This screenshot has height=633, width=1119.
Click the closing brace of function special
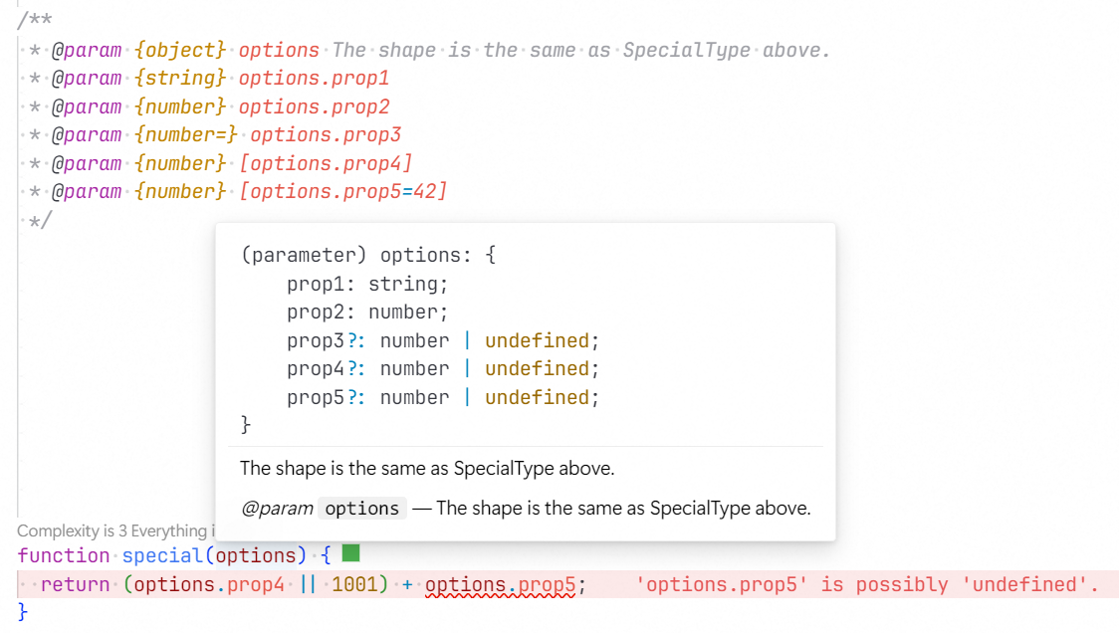pyautogui.click(x=22, y=613)
